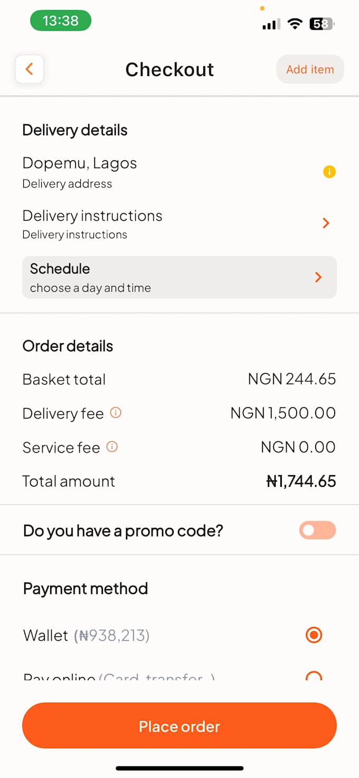The height and width of the screenshot is (778, 359).
Task: Open Delivery instructions chevron
Action: click(326, 224)
